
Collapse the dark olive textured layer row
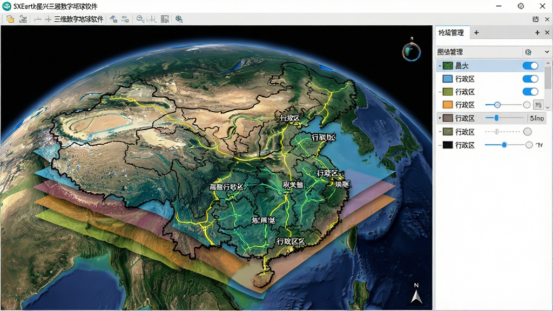(x=440, y=132)
